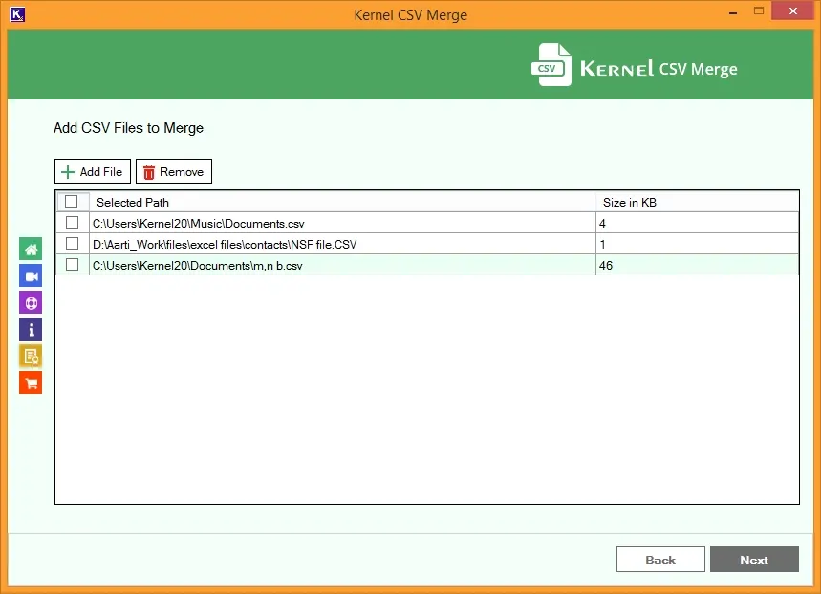Click the size value 46 cell
Viewport: 821px width, 594px height.
(x=698, y=265)
